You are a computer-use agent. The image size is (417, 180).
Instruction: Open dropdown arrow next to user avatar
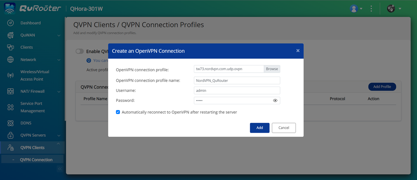pyautogui.click(x=361, y=9)
